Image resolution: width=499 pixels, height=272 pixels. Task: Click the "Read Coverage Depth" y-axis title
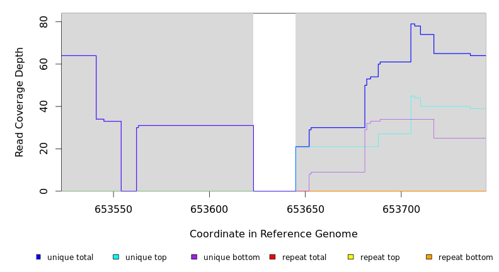tap(20, 102)
